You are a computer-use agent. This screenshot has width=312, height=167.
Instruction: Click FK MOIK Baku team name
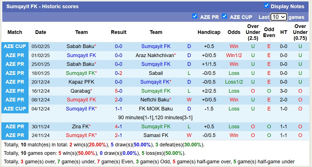(156, 109)
